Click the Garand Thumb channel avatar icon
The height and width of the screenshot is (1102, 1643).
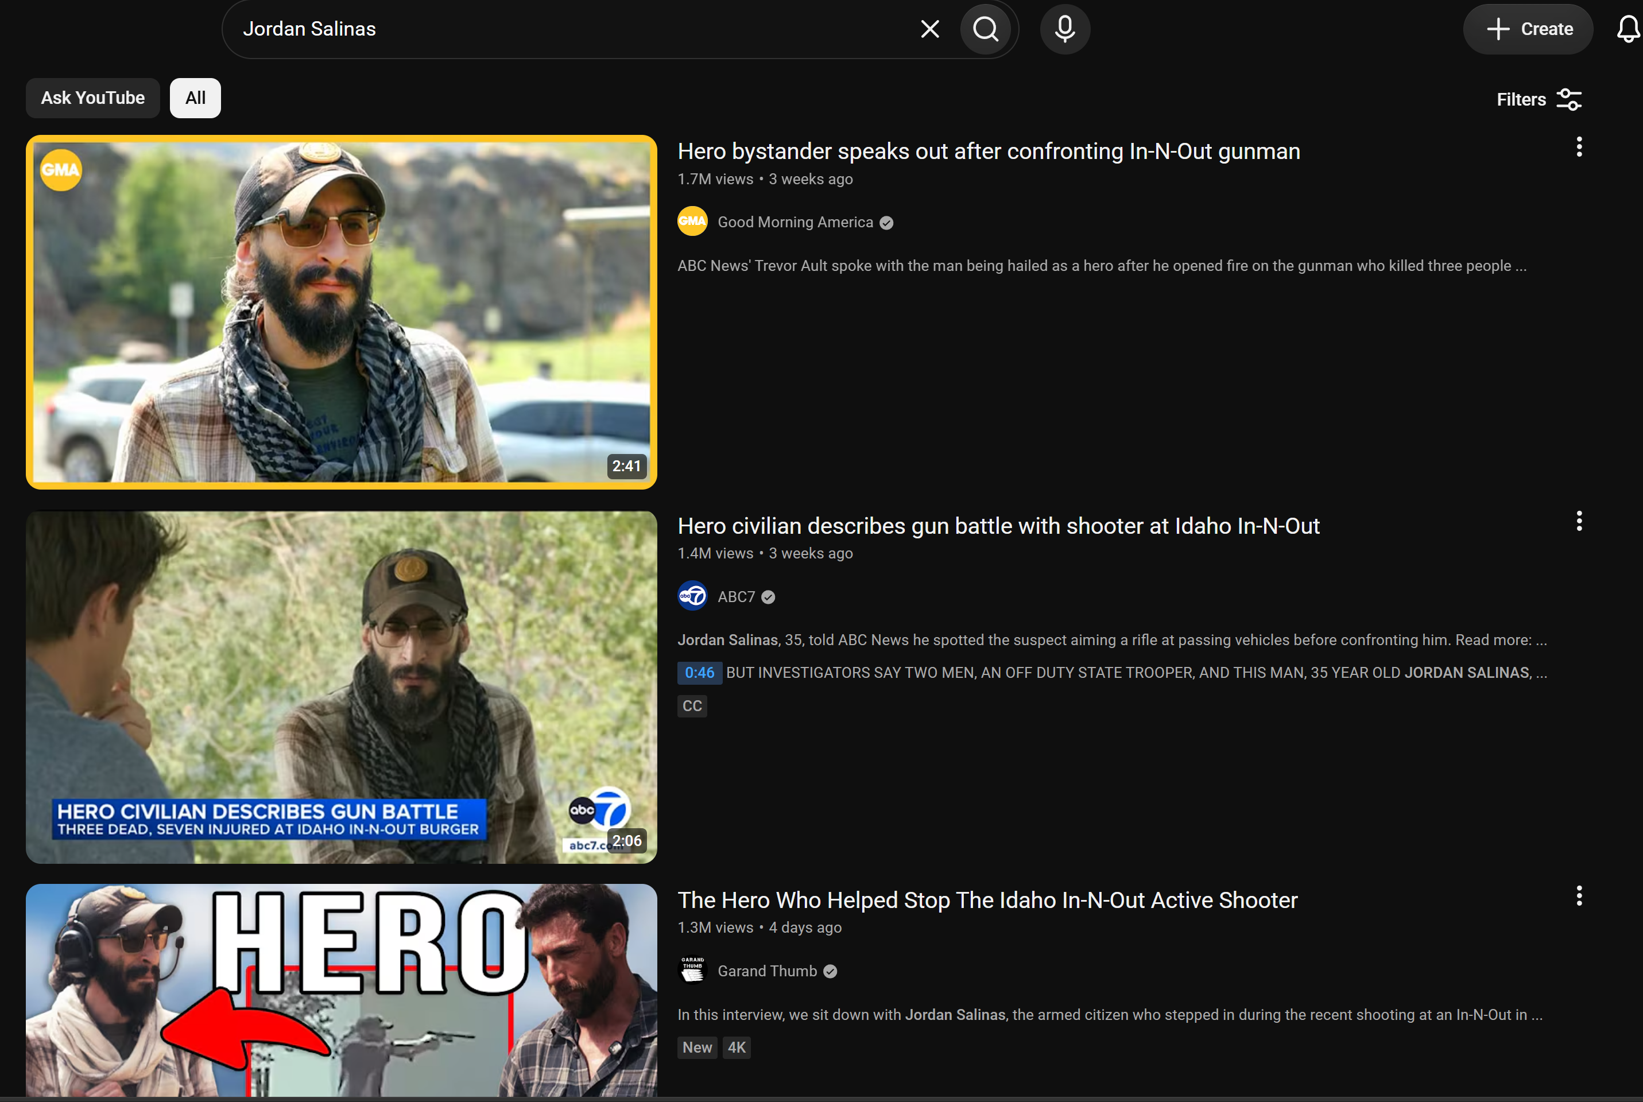(x=692, y=971)
